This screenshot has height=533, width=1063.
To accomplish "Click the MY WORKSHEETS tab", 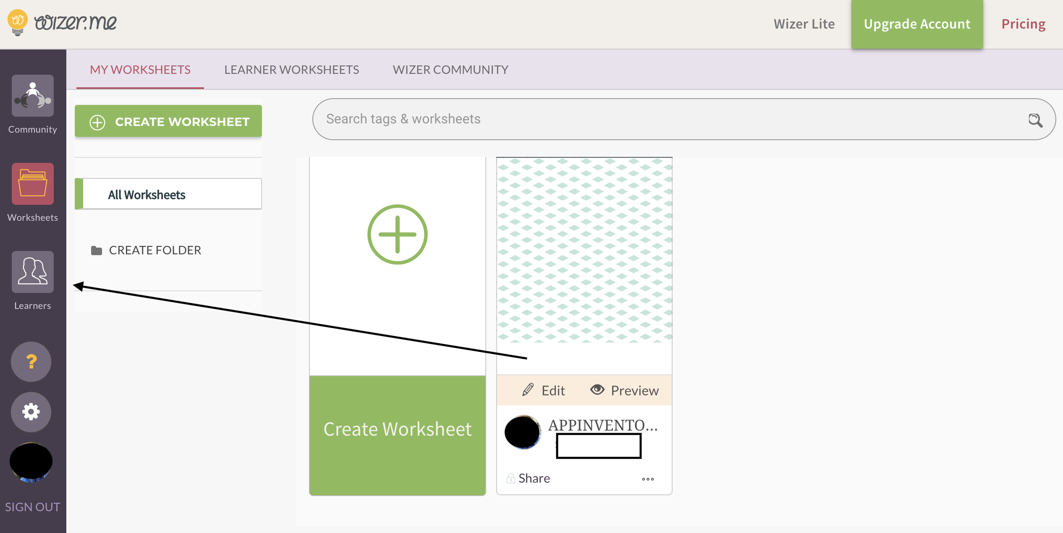I will (x=140, y=69).
